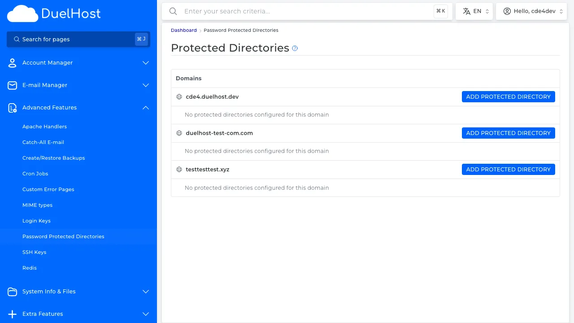Open the Dashboard breadcrumb link
Screen dimensions: 574x323
(x=183, y=30)
